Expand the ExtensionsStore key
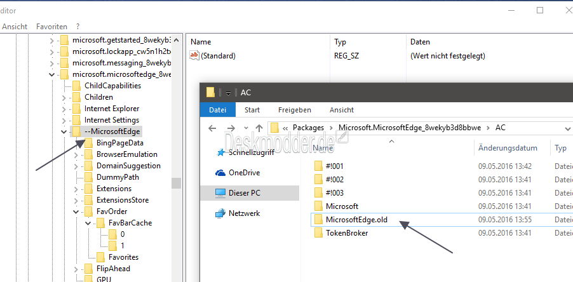 click(x=76, y=200)
